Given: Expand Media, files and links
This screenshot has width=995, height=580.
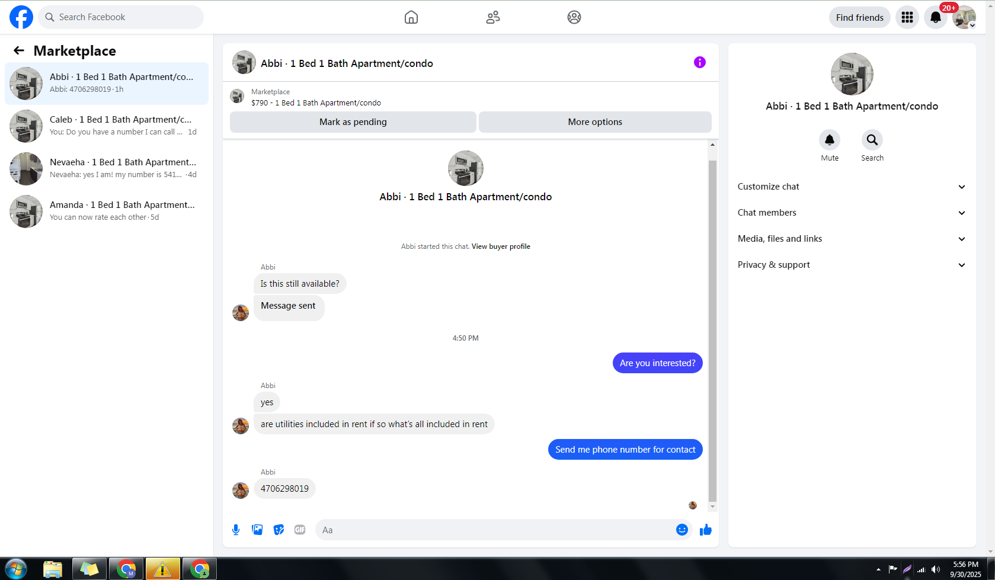Looking at the screenshot, I should click(x=852, y=239).
